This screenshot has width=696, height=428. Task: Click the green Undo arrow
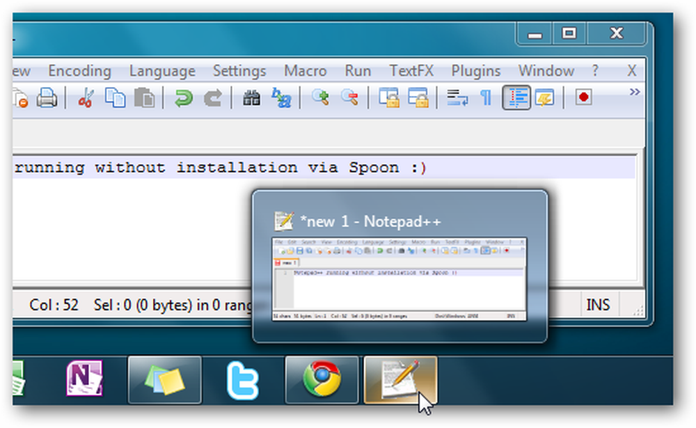click(x=183, y=98)
